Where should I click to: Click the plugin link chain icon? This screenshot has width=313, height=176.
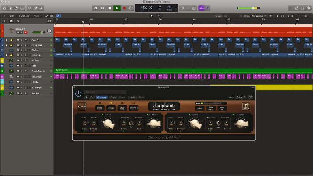click(250, 97)
